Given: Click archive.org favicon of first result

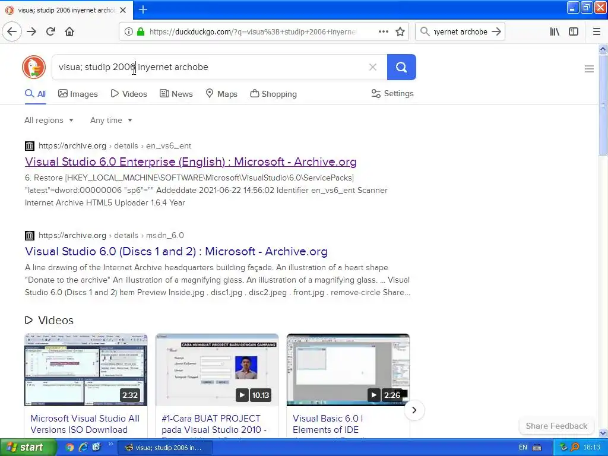Looking at the screenshot, I should (x=30, y=146).
